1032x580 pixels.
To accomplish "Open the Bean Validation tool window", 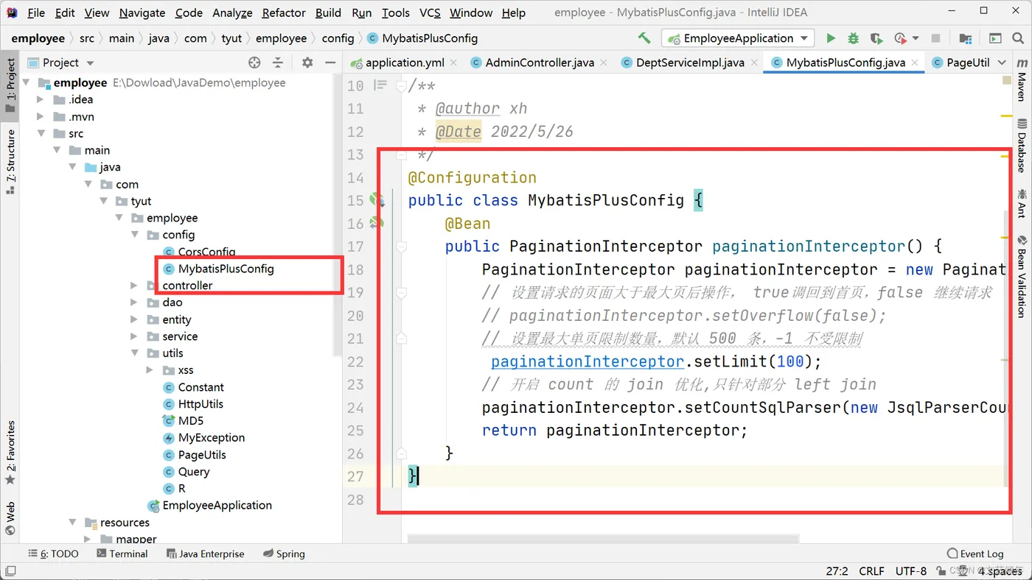I will [1022, 276].
